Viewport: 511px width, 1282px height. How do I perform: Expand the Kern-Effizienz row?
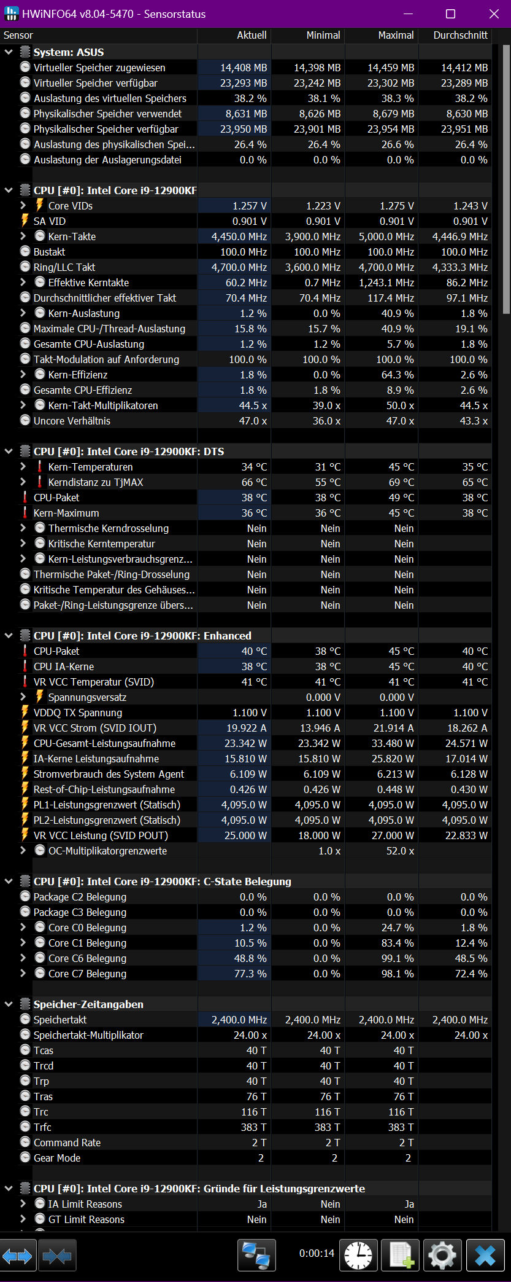(23, 374)
